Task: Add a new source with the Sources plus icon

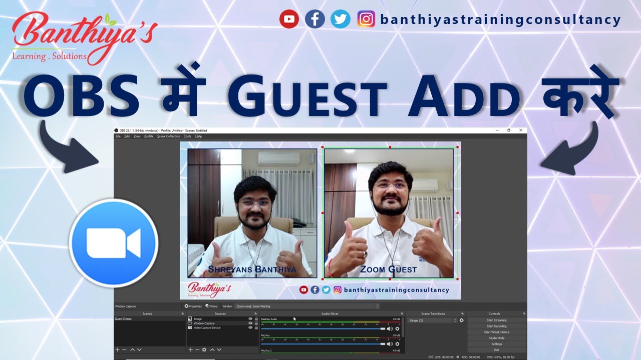Action: [191, 349]
